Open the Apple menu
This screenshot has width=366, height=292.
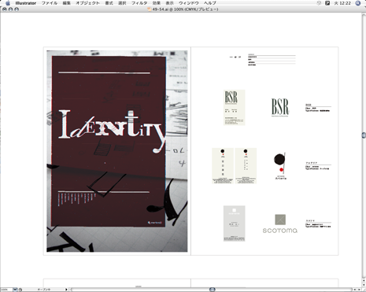pos(8,3)
